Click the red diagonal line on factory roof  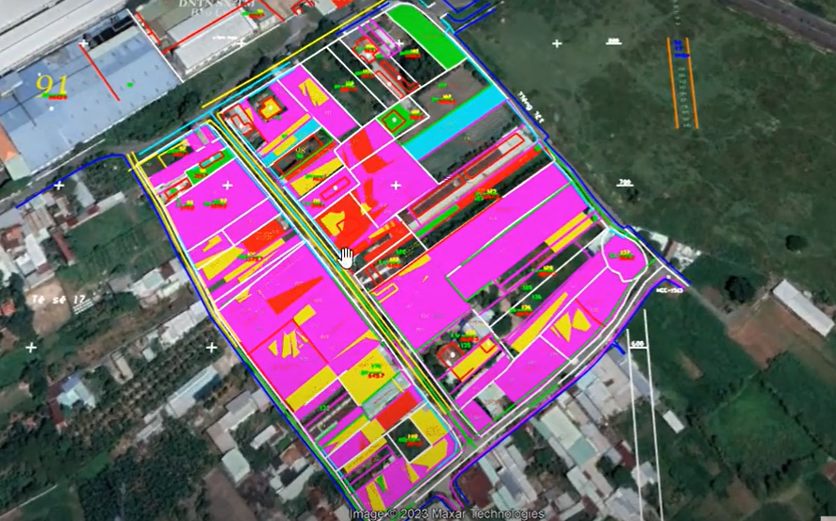98,72
